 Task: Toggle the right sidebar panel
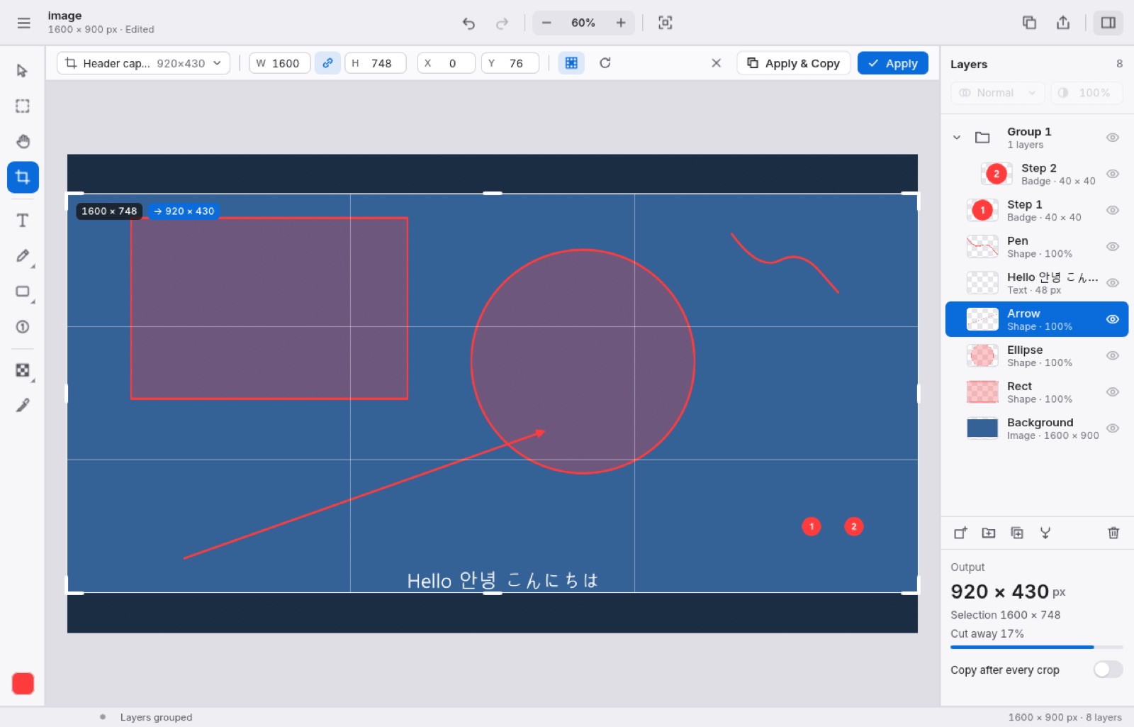point(1108,23)
